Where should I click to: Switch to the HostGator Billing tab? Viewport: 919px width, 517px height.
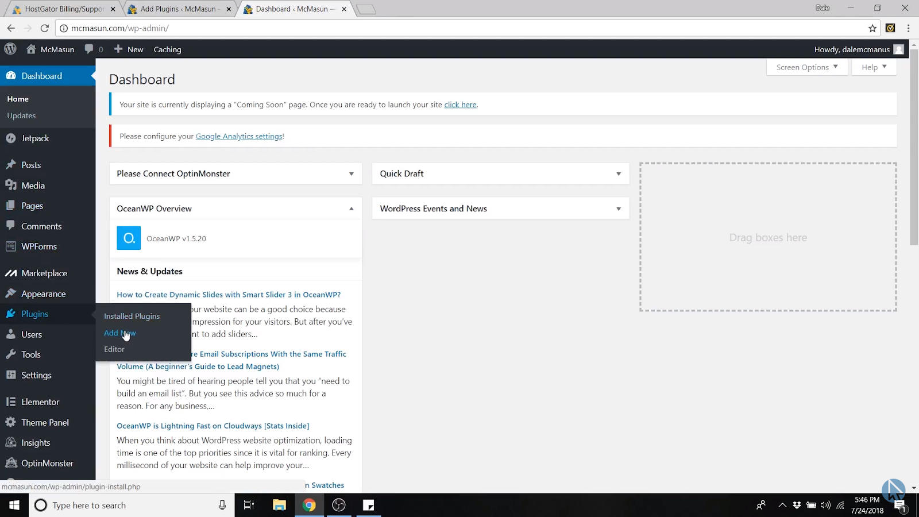pos(62,9)
